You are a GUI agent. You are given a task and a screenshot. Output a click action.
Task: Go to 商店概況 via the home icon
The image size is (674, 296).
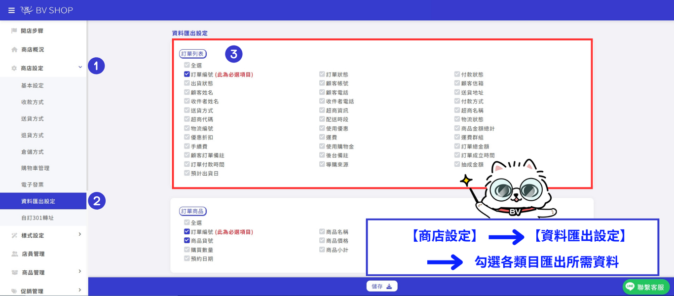point(14,49)
